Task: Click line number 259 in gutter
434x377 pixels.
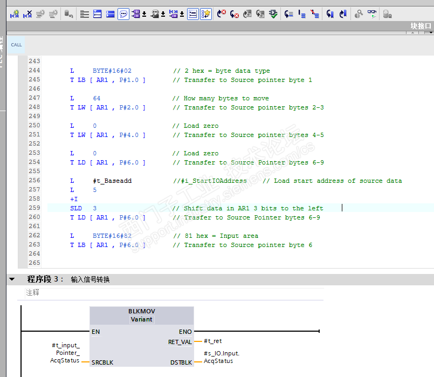Action: (35, 208)
